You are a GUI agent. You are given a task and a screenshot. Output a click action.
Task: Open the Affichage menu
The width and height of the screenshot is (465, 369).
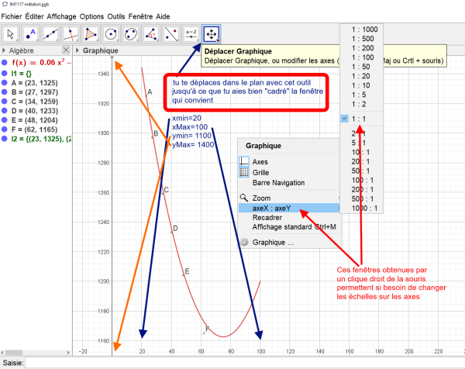click(x=63, y=16)
